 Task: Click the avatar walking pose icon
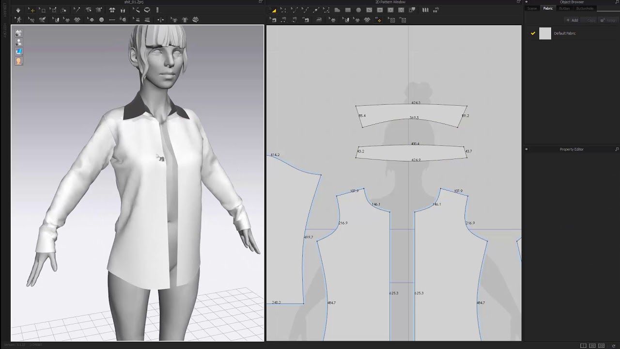18,20
